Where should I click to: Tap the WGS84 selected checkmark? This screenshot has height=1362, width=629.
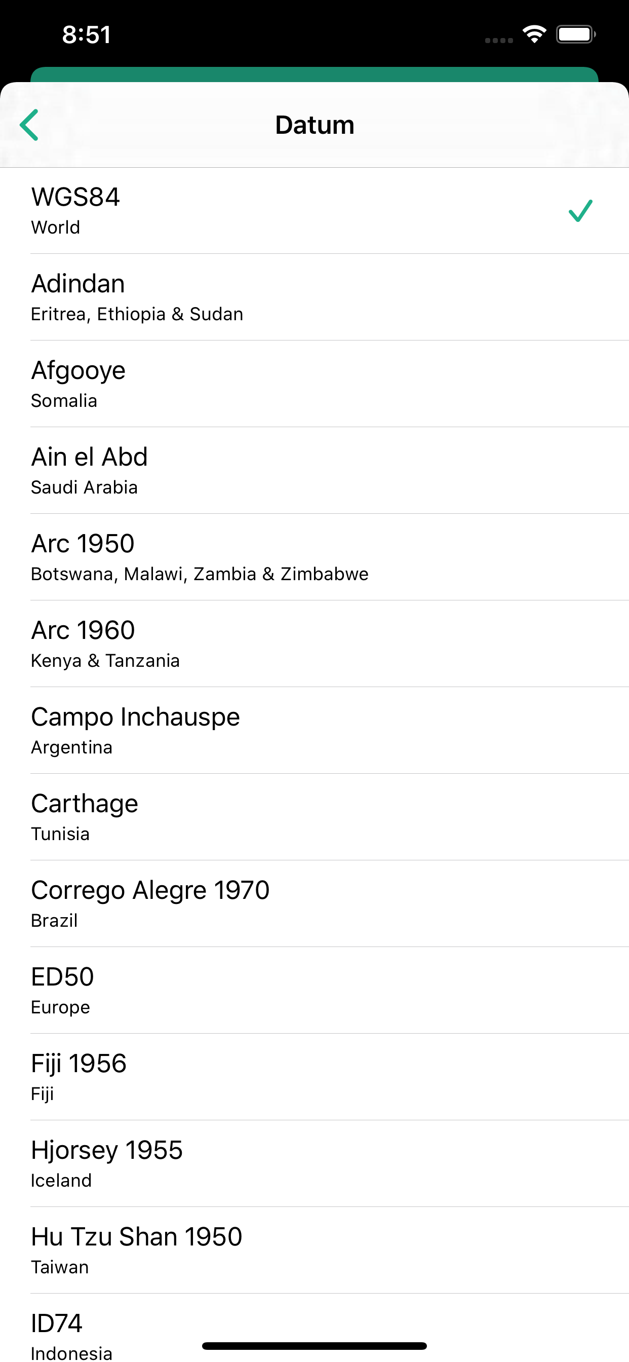point(580,211)
